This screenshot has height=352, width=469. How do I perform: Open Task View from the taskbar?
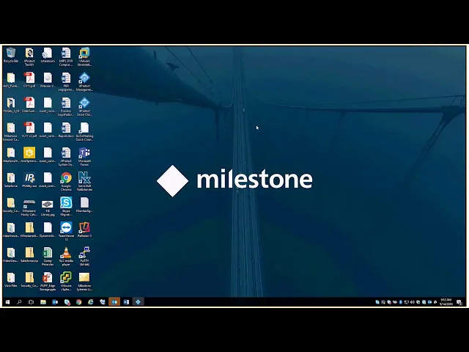pos(31,302)
